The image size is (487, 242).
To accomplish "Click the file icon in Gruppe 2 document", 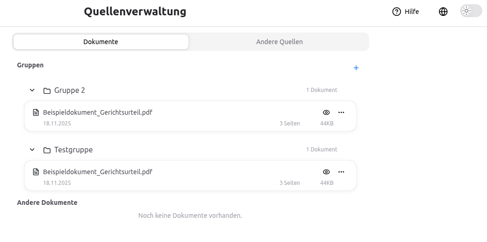I will 36,112.
